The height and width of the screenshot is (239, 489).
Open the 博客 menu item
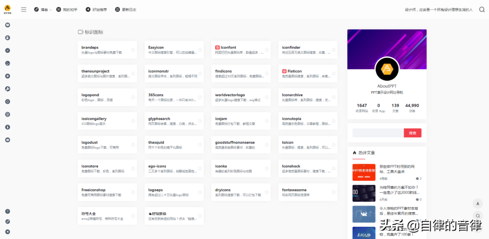[42, 10]
